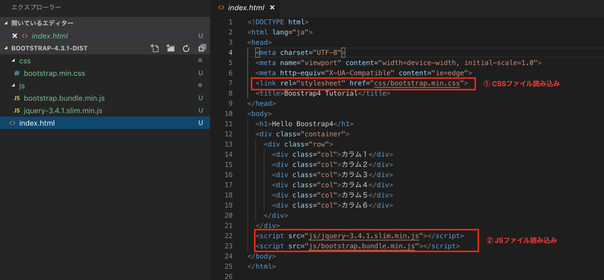Screen dimensions: 604x280
Task: Select index.html in the file tree
Action: (x=105, y=123)
